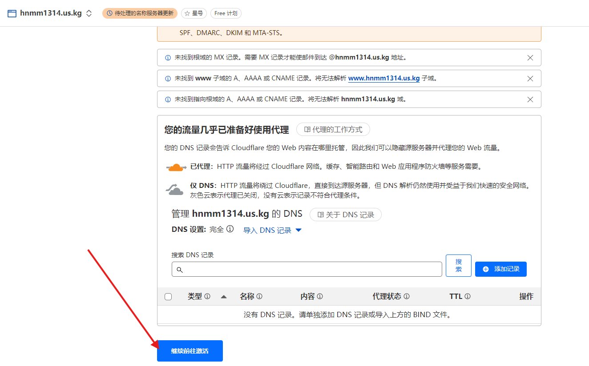Click the 添加记录 button
This screenshot has height=366, width=589.
(x=501, y=269)
